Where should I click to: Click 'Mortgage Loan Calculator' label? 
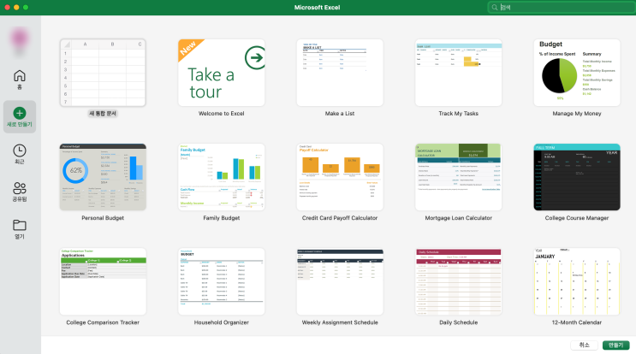pos(458,218)
